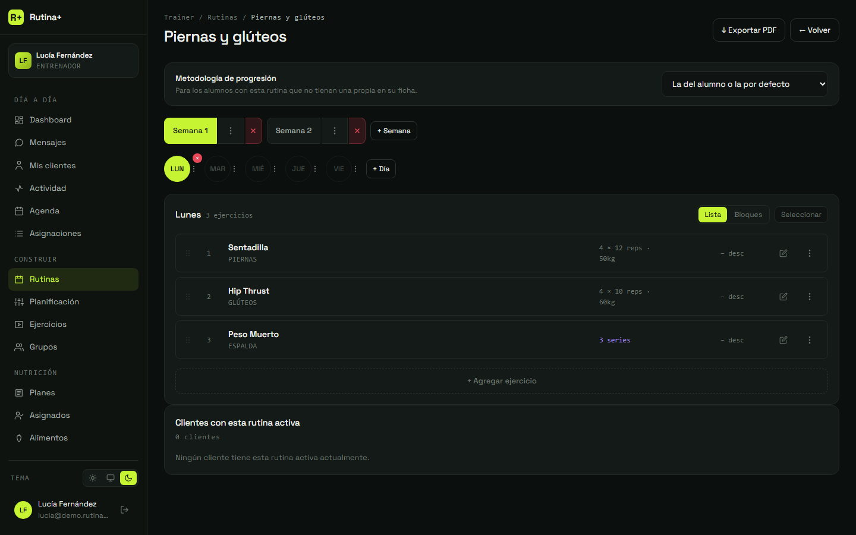Open the Semana 2 tab

294,131
